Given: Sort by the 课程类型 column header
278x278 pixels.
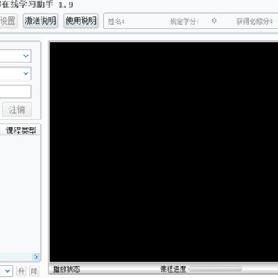Looking at the screenshot, I should 21,131.
